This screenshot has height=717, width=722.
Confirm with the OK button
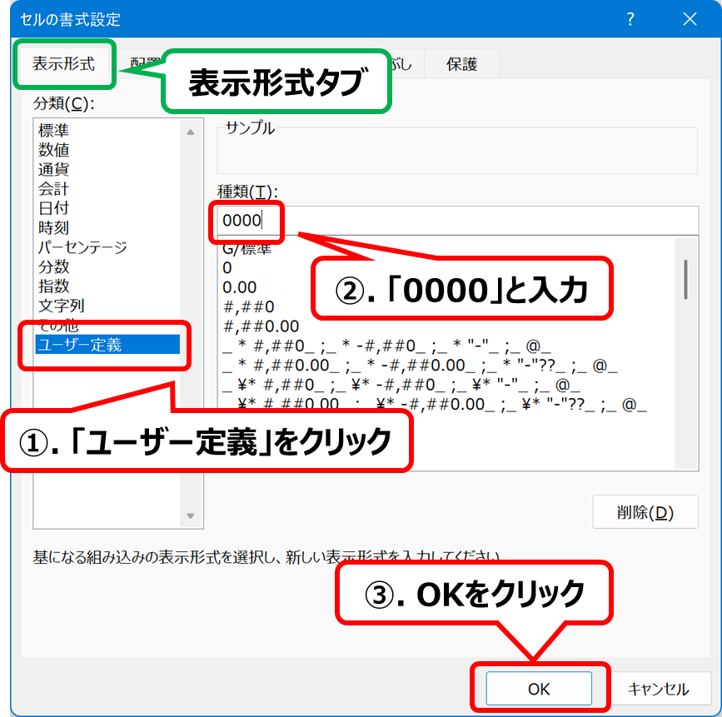pyautogui.click(x=539, y=689)
